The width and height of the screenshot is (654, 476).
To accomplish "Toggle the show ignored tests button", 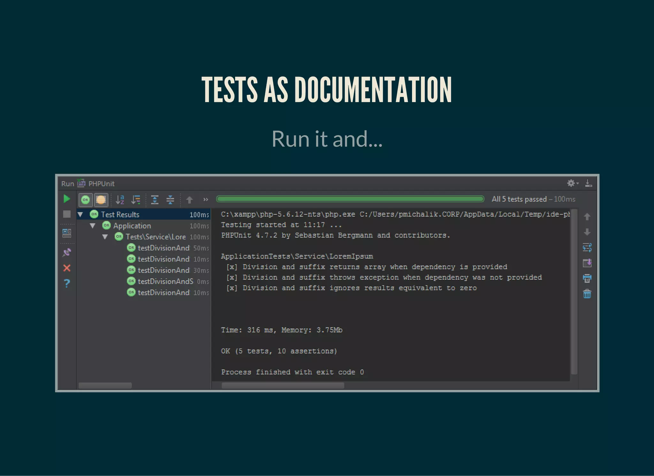I will click(x=101, y=200).
